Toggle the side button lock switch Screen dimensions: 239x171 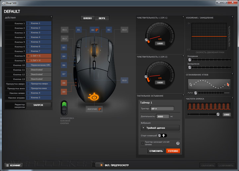tap(64, 108)
